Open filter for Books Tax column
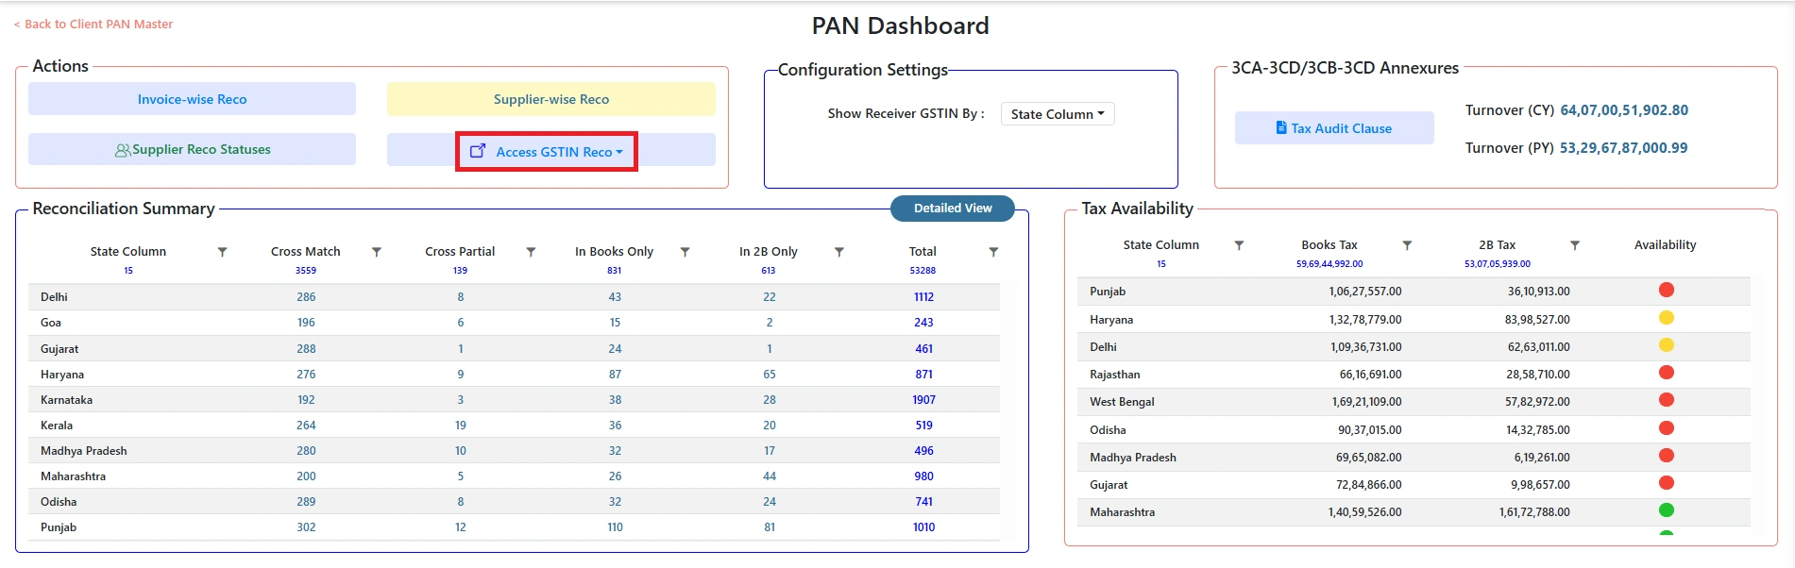This screenshot has height=568, width=1795. [x=1407, y=245]
